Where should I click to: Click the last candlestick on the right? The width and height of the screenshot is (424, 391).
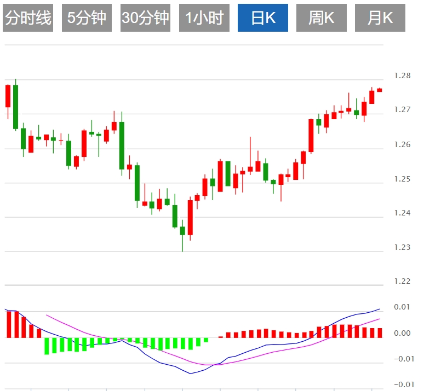(380, 90)
